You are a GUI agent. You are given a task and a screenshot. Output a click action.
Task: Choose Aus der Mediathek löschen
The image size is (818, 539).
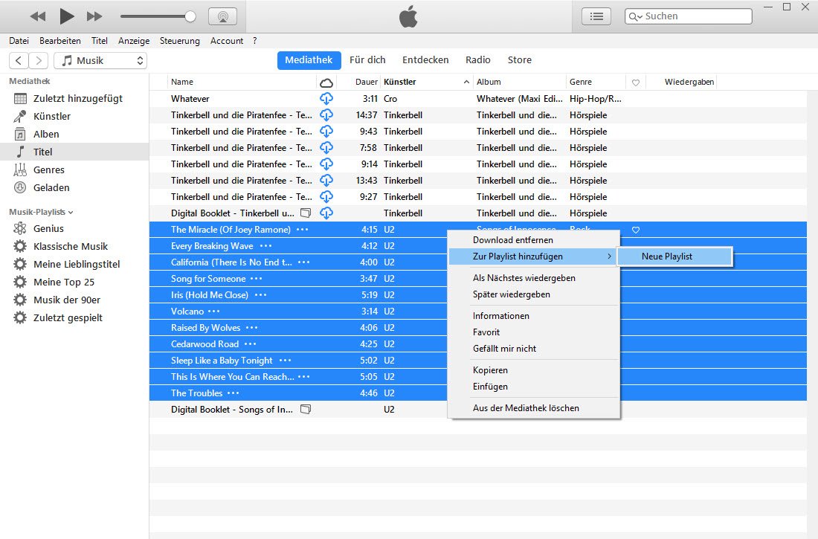point(534,408)
